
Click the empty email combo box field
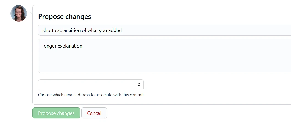coord(82,85)
